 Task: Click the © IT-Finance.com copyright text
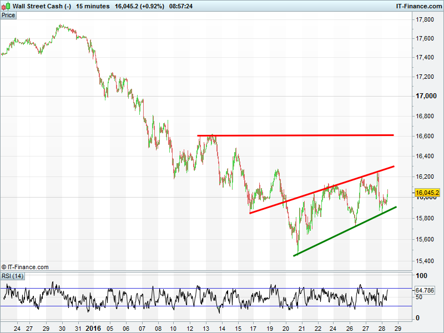pyautogui.click(x=25, y=267)
